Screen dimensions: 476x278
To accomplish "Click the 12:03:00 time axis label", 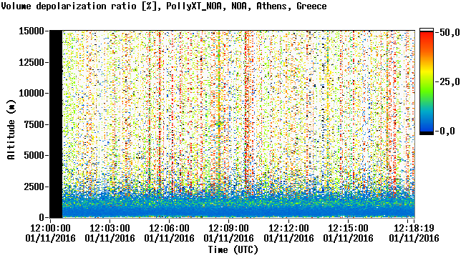I will click(110, 228).
